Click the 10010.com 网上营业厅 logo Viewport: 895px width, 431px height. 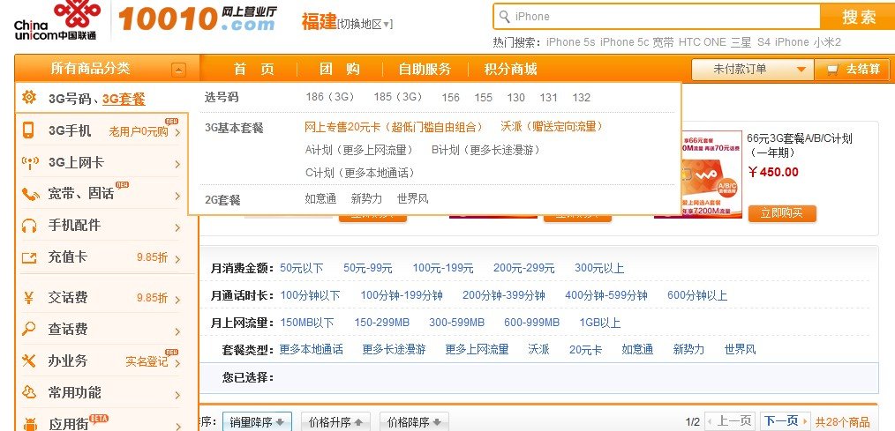click(198, 19)
